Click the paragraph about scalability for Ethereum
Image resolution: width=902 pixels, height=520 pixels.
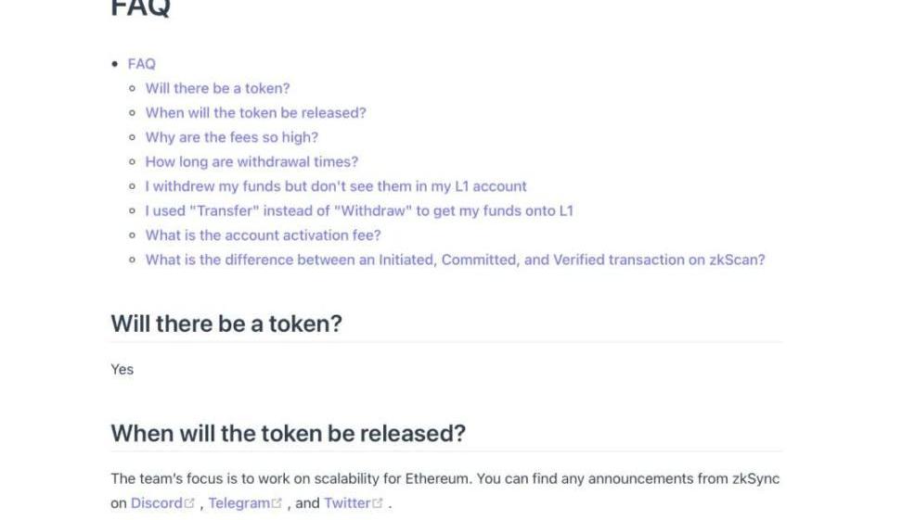(x=445, y=479)
